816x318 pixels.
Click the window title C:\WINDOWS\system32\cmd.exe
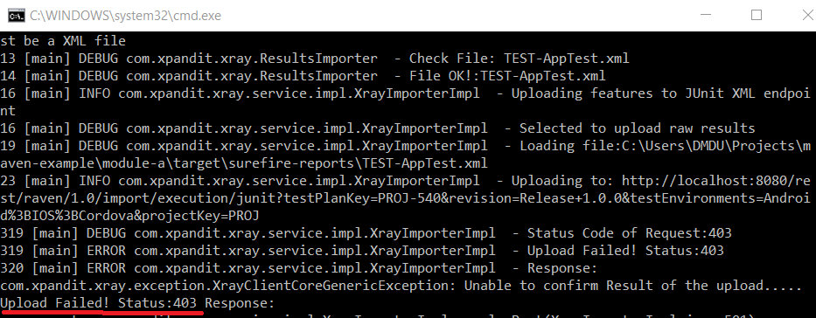(x=125, y=16)
